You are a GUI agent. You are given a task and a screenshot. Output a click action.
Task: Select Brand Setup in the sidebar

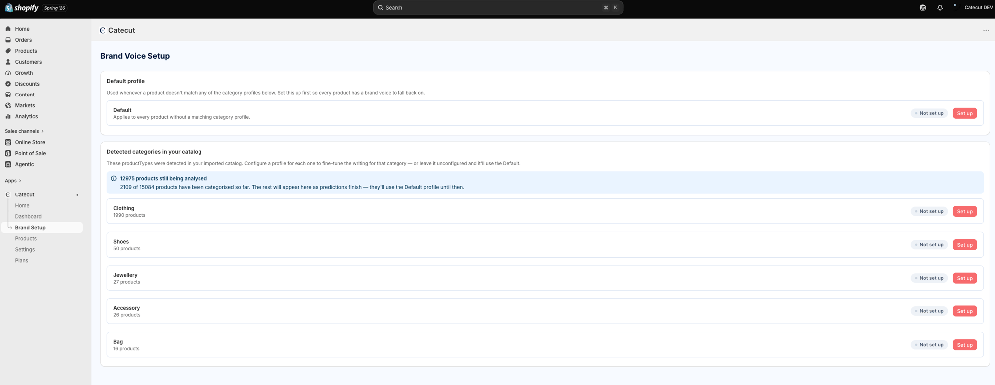tap(42, 227)
